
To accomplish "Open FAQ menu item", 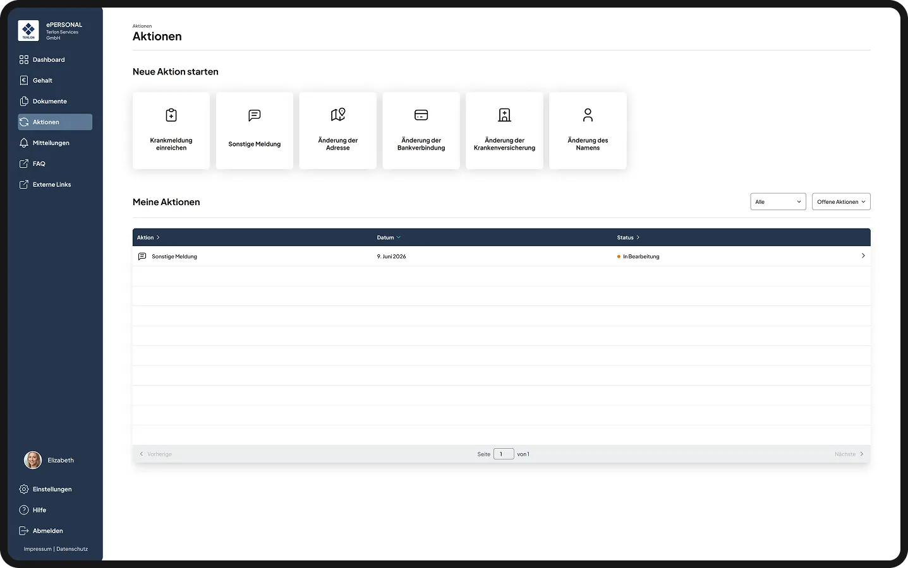I will pos(55,163).
